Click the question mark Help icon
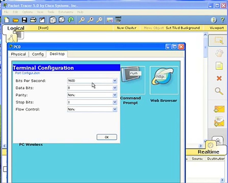This screenshot has width=228, height=183. click(x=222, y=20)
